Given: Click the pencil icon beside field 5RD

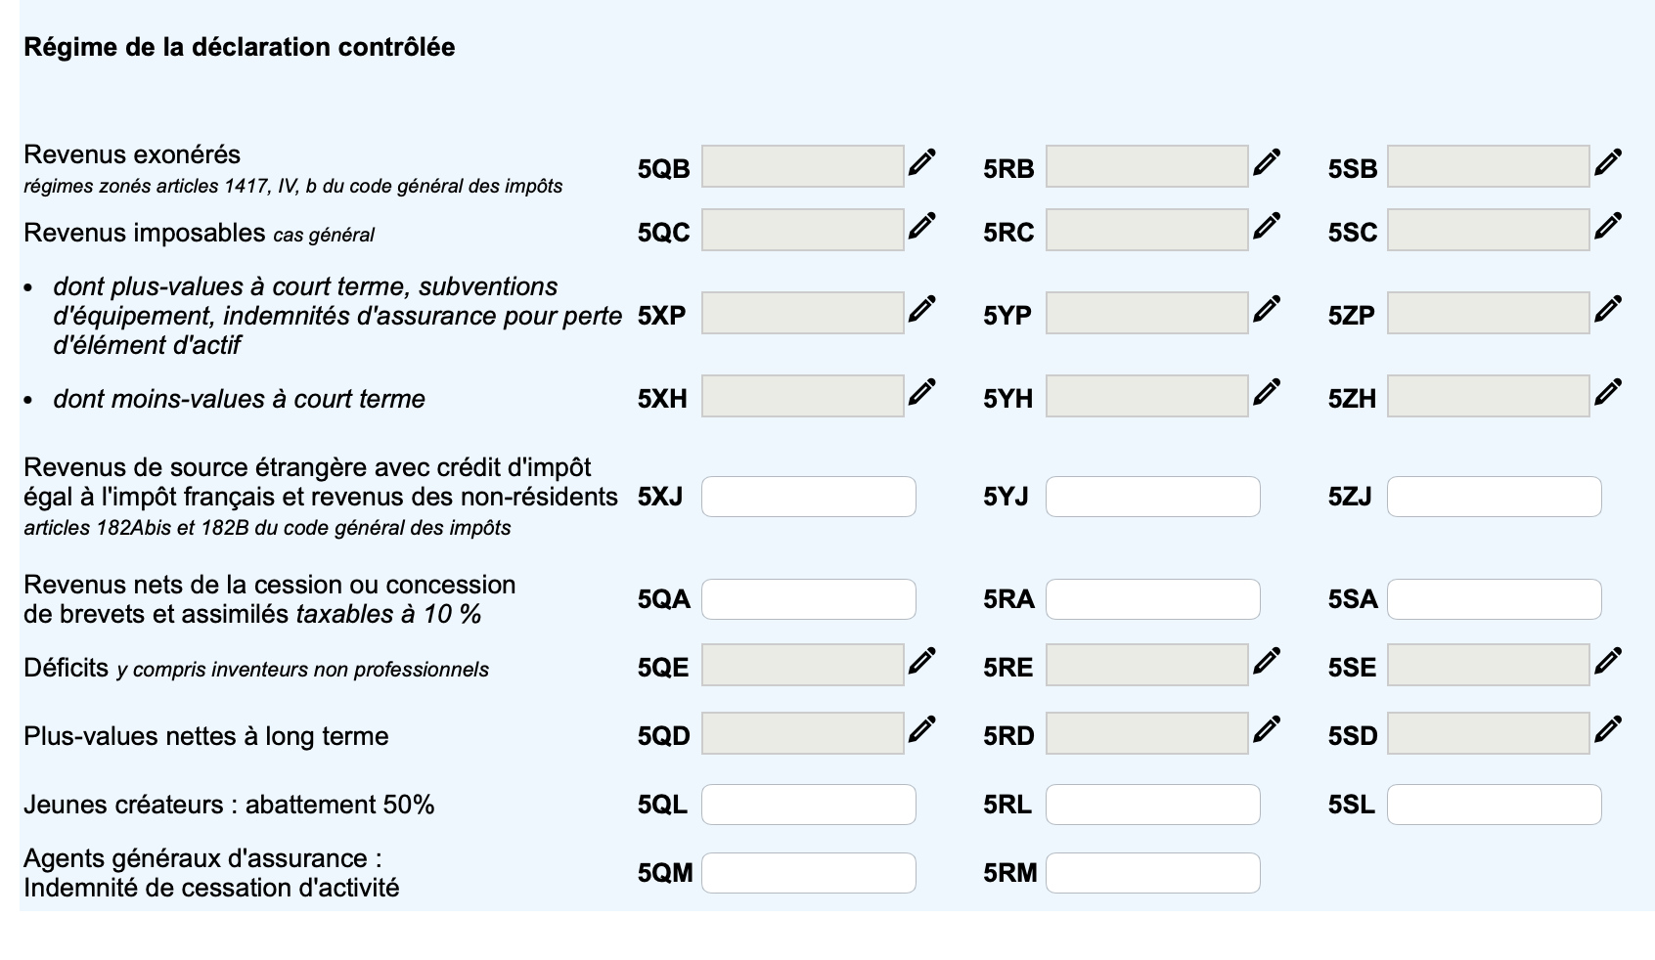Looking at the screenshot, I should click(x=1269, y=728).
